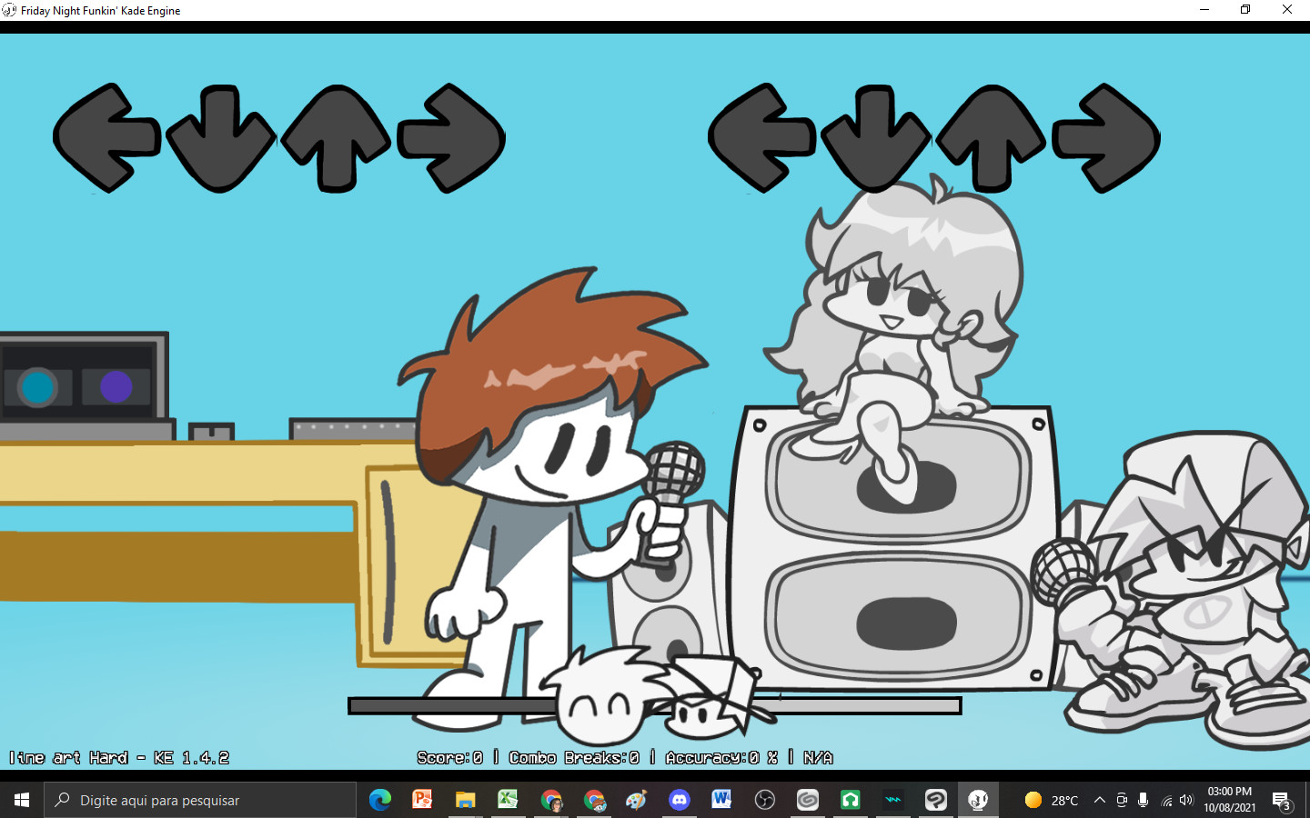Click the 'line art Hard - KE 1.4.2' text
The height and width of the screenshot is (818, 1310).
coord(119,757)
